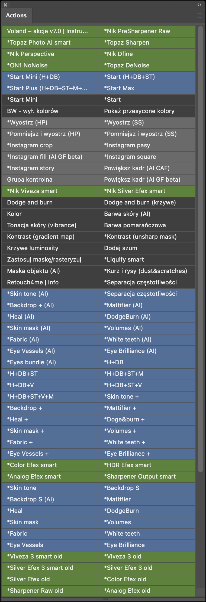Viewport: 206px width, 602px height.
Task: Click the *Liquify smart action
Action: coord(147,260)
